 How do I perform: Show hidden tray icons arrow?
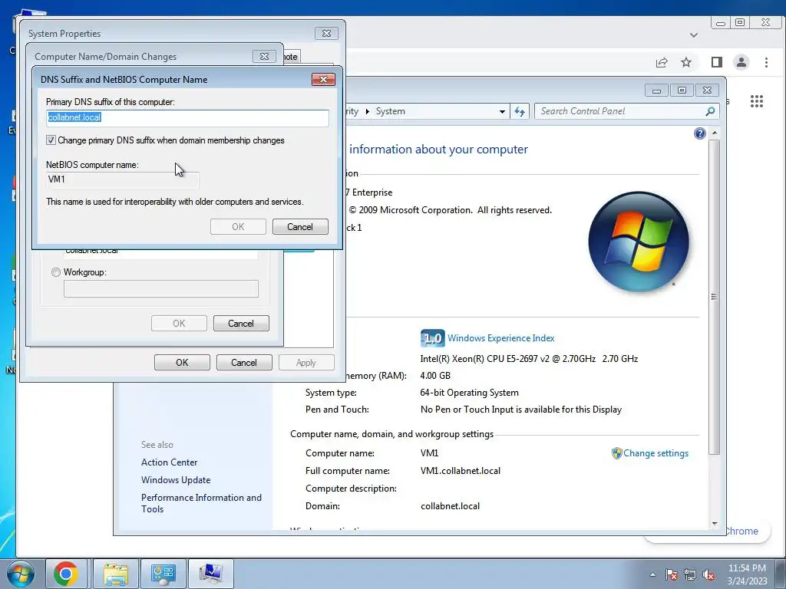[x=652, y=574]
